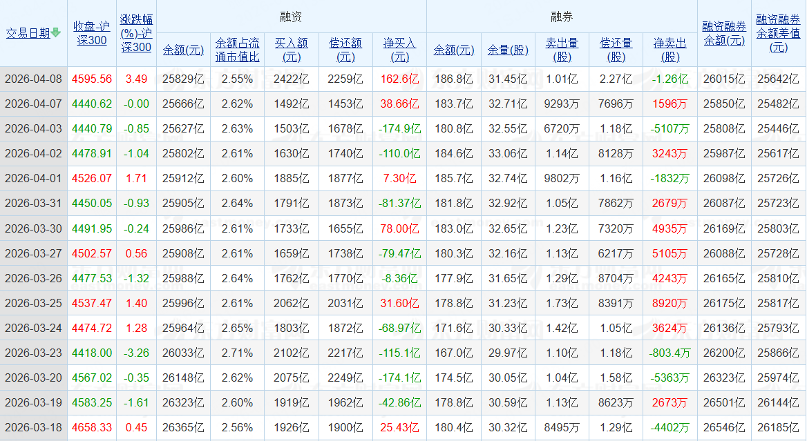Sort by 净买入(元) header
Screen dimensions: 807x441
point(400,50)
